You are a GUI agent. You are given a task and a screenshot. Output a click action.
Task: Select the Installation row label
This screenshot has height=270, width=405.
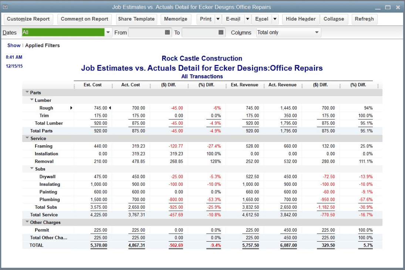(46, 153)
